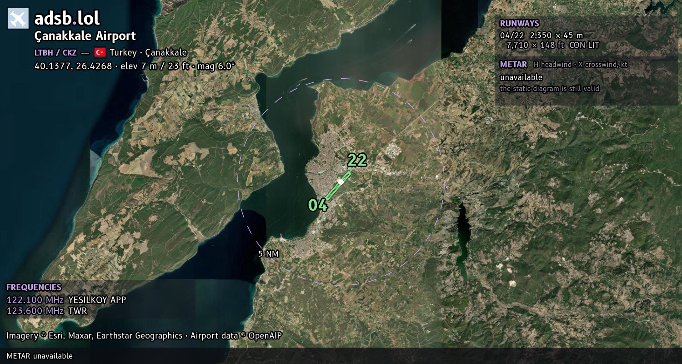Click 122.100 MHz YESILKOY APP frequency

[66, 300]
